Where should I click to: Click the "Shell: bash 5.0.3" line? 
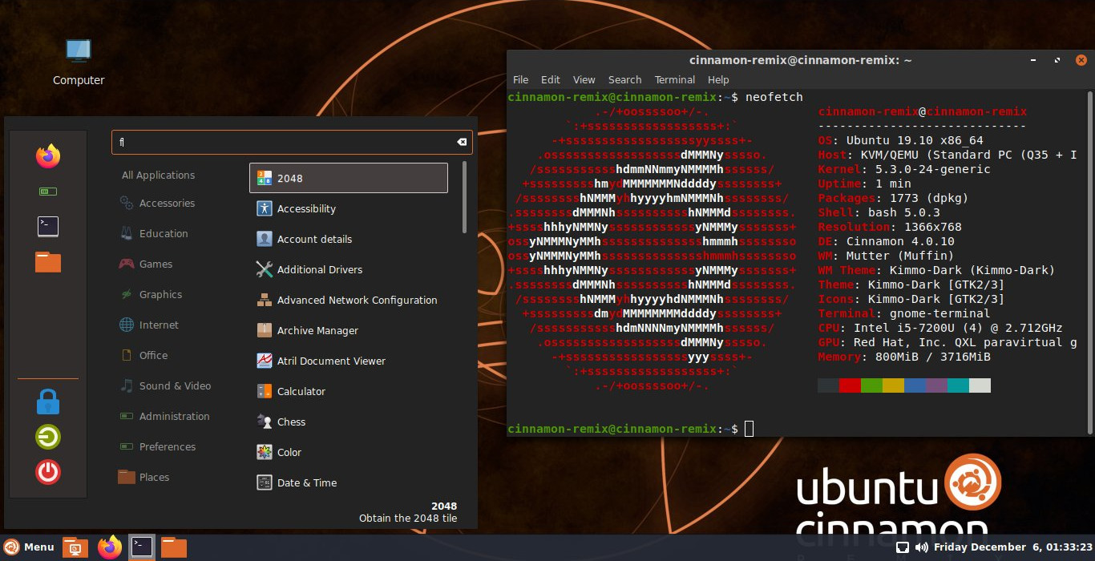click(x=879, y=213)
